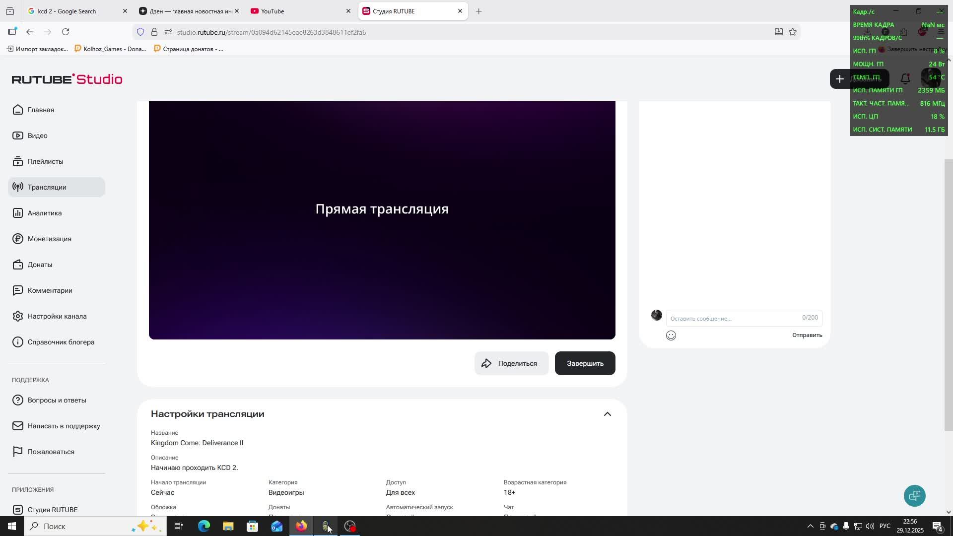Show hidden system tray icons

[810, 526]
